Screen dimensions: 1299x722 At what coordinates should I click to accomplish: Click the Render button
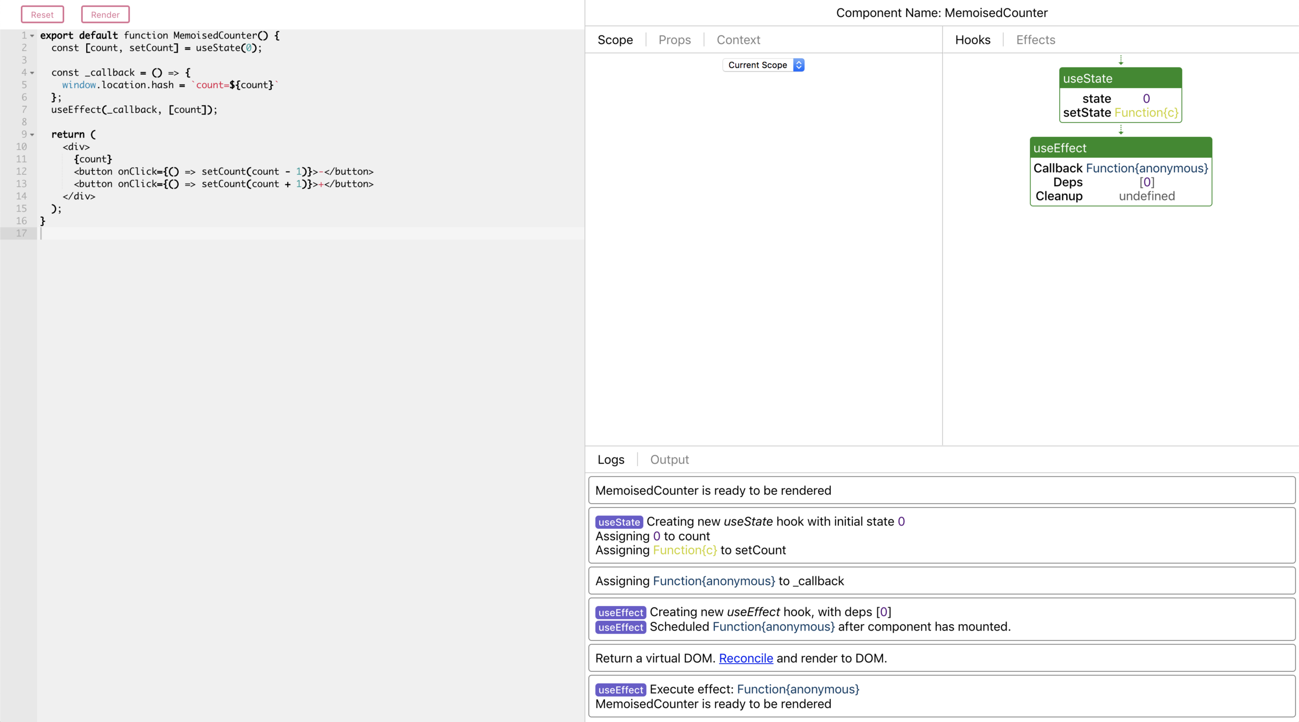point(105,14)
